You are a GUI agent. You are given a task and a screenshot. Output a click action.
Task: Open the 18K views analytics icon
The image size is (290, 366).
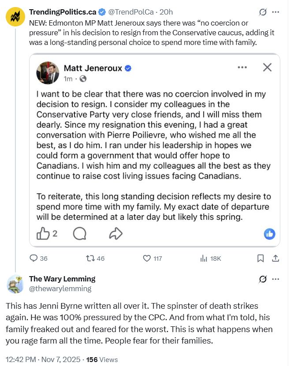[204, 259]
